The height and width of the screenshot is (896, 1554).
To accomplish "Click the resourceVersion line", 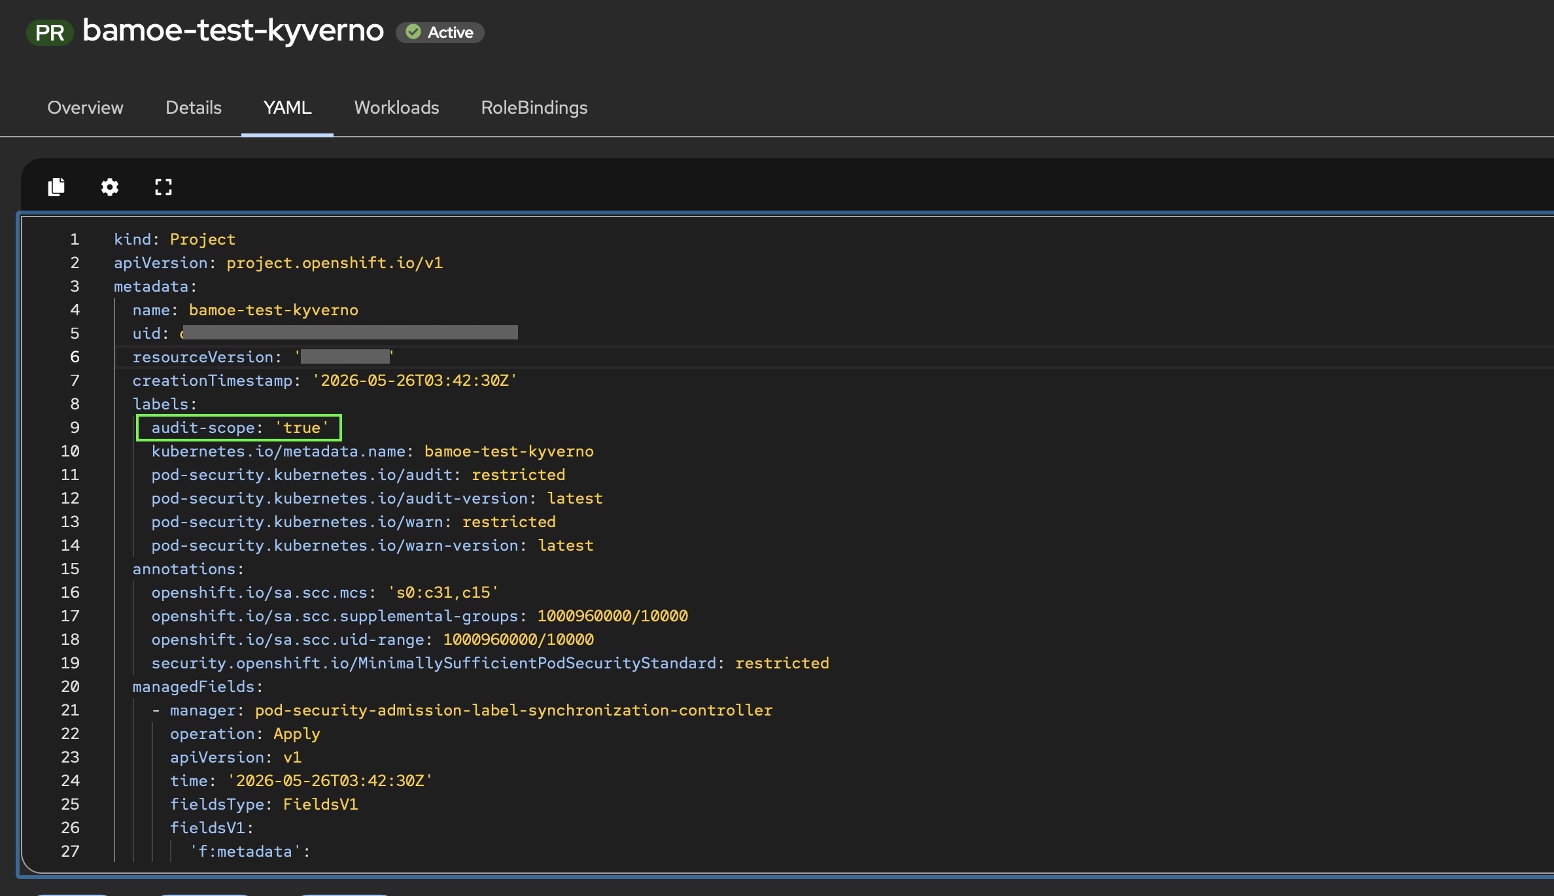I will tap(263, 357).
